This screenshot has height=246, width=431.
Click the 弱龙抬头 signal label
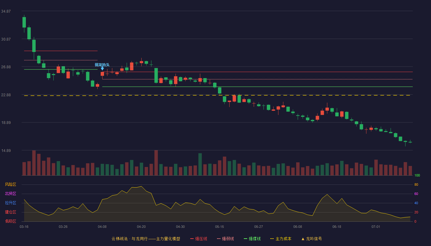[102, 65]
